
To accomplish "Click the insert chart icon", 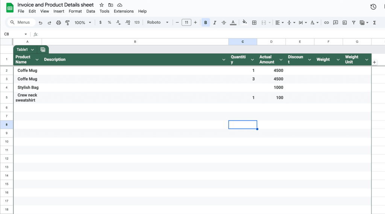I will tap(345, 23).
